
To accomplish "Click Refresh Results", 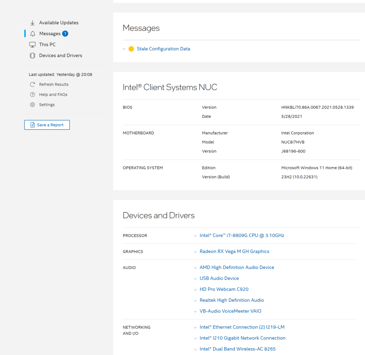I will (54, 85).
